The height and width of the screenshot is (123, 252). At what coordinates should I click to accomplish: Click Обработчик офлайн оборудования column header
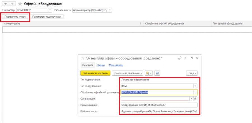click(x=178, y=23)
